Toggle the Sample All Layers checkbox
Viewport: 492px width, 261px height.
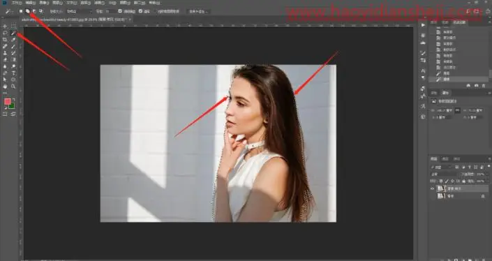120,11
